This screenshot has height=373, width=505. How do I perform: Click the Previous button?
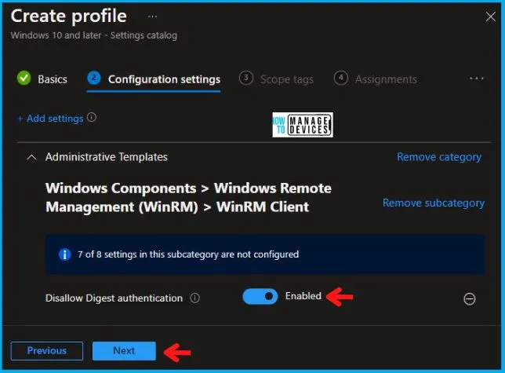(47, 351)
